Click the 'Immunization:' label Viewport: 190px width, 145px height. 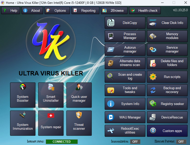click(x=120, y=141)
